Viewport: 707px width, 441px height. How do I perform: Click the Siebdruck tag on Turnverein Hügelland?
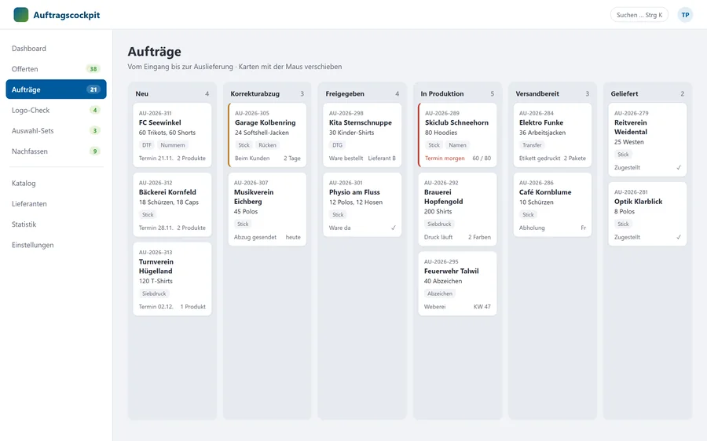coord(154,293)
